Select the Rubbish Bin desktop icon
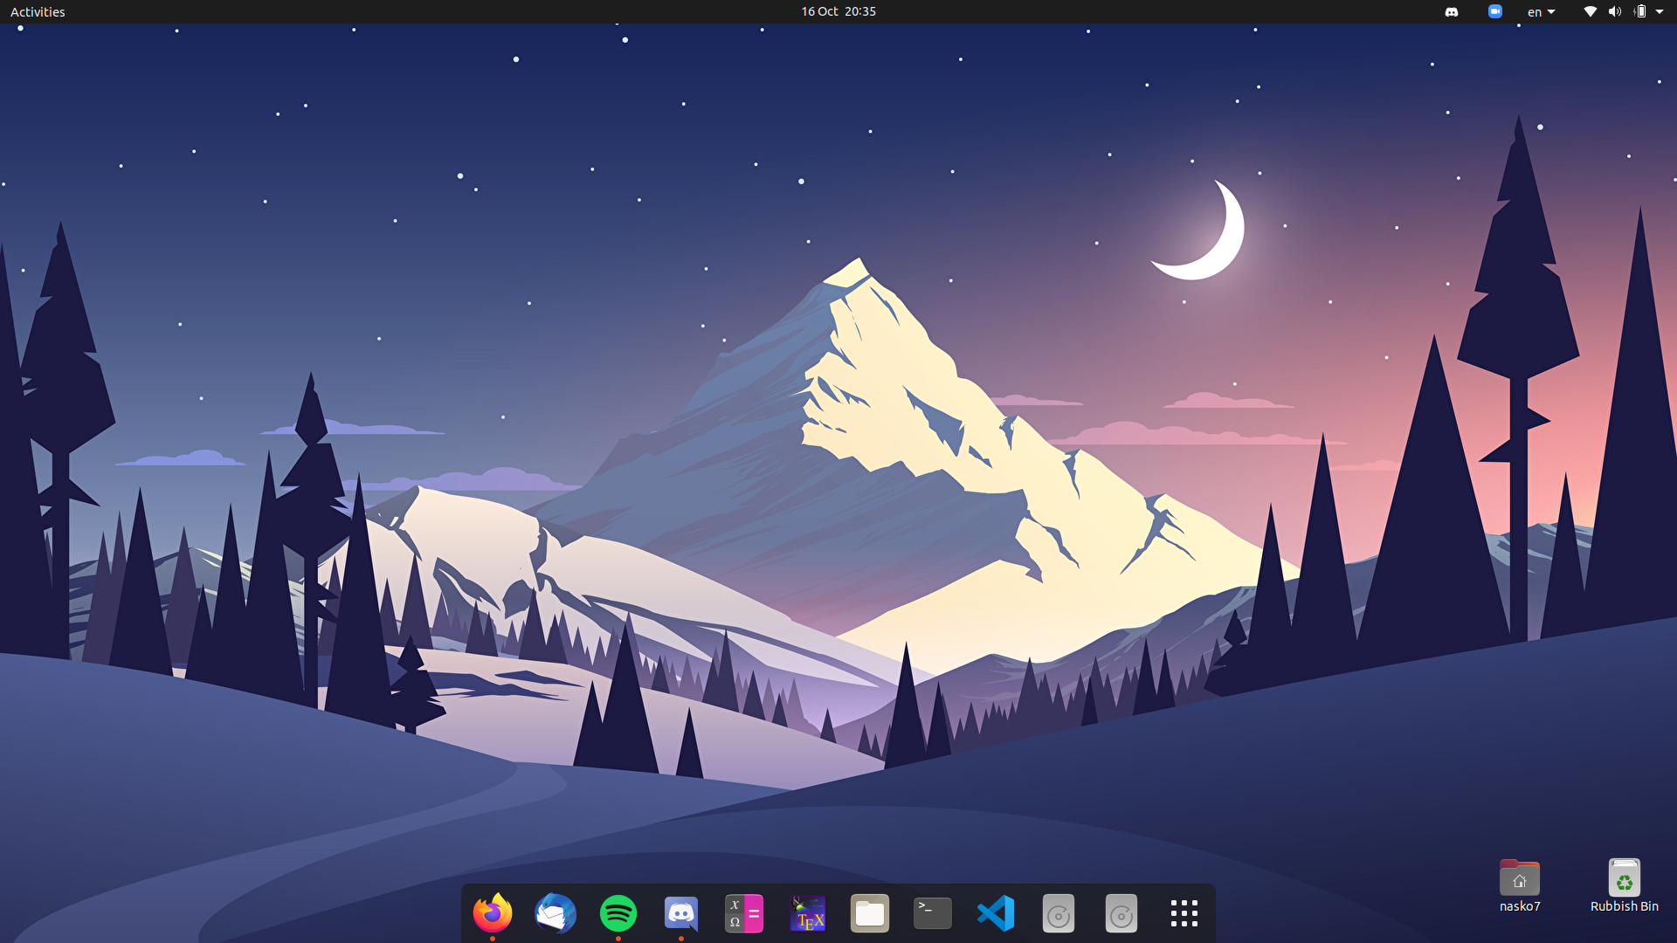1677x943 pixels. click(x=1624, y=885)
